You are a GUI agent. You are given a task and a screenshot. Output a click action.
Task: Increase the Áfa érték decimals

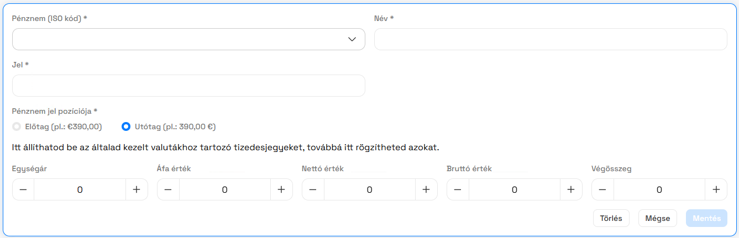pyautogui.click(x=281, y=189)
